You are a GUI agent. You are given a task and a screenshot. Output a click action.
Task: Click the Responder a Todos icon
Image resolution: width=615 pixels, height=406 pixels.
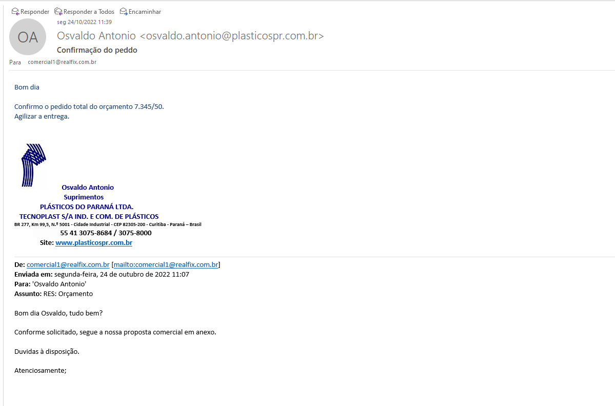tap(58, 11)
